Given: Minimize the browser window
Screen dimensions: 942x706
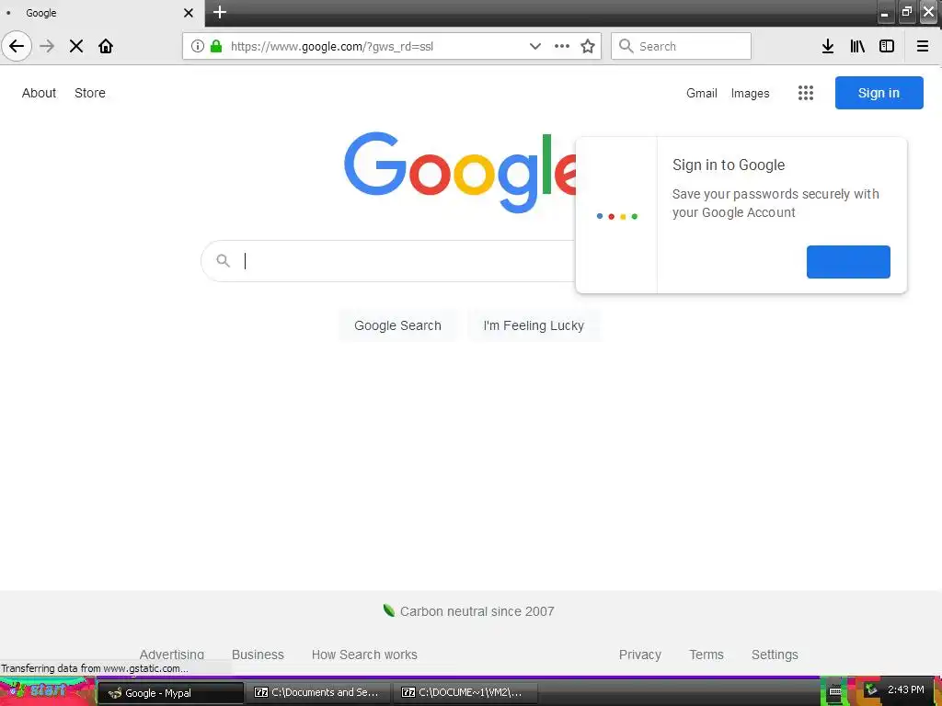Looking at the screenshot, I should 884,13.
